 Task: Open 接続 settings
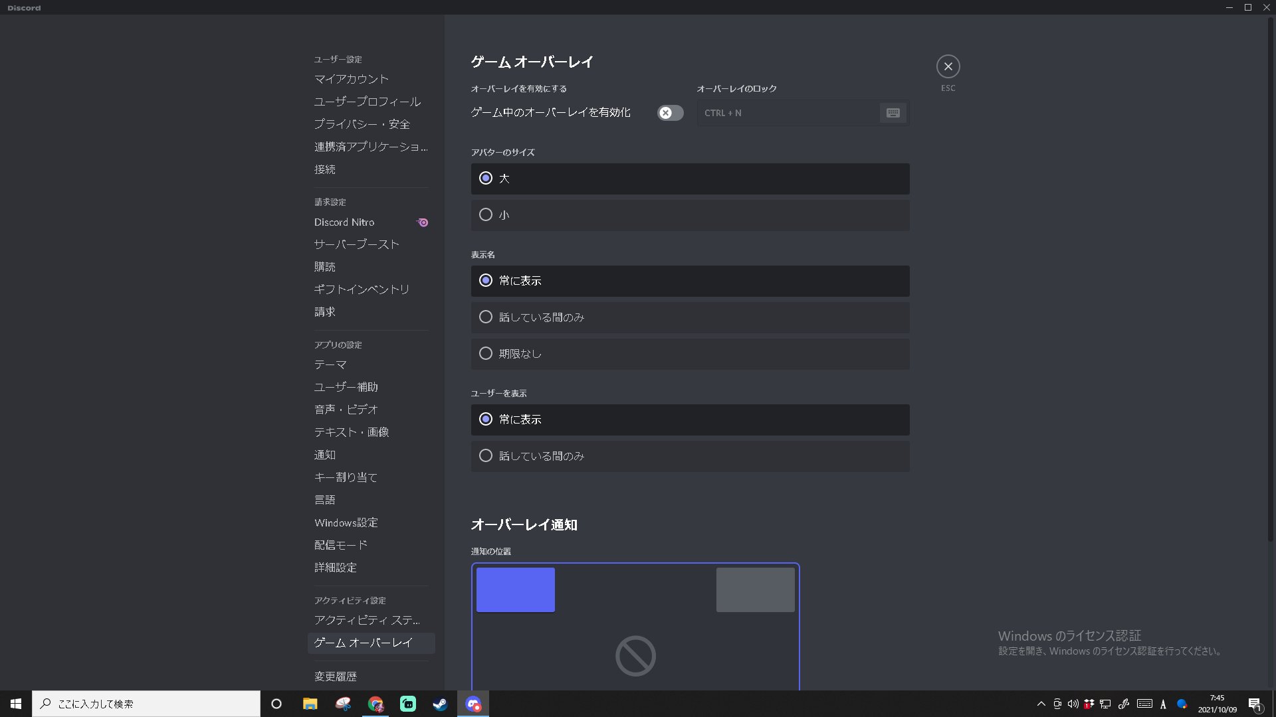[x=371, y=169]
